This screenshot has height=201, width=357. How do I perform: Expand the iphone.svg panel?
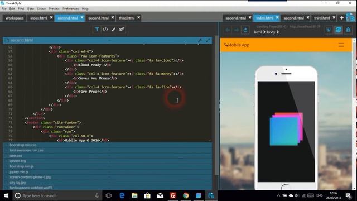(108, 161)
